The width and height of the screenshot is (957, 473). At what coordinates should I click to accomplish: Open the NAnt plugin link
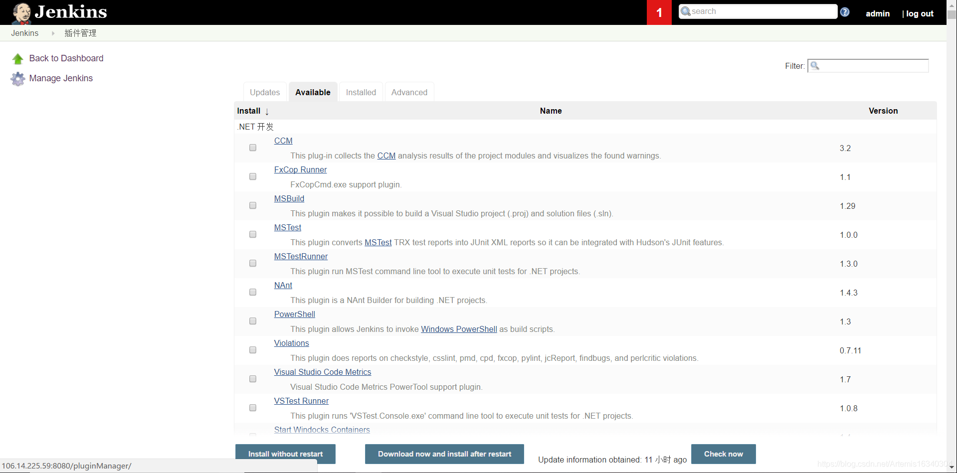[x=283, y=286]
